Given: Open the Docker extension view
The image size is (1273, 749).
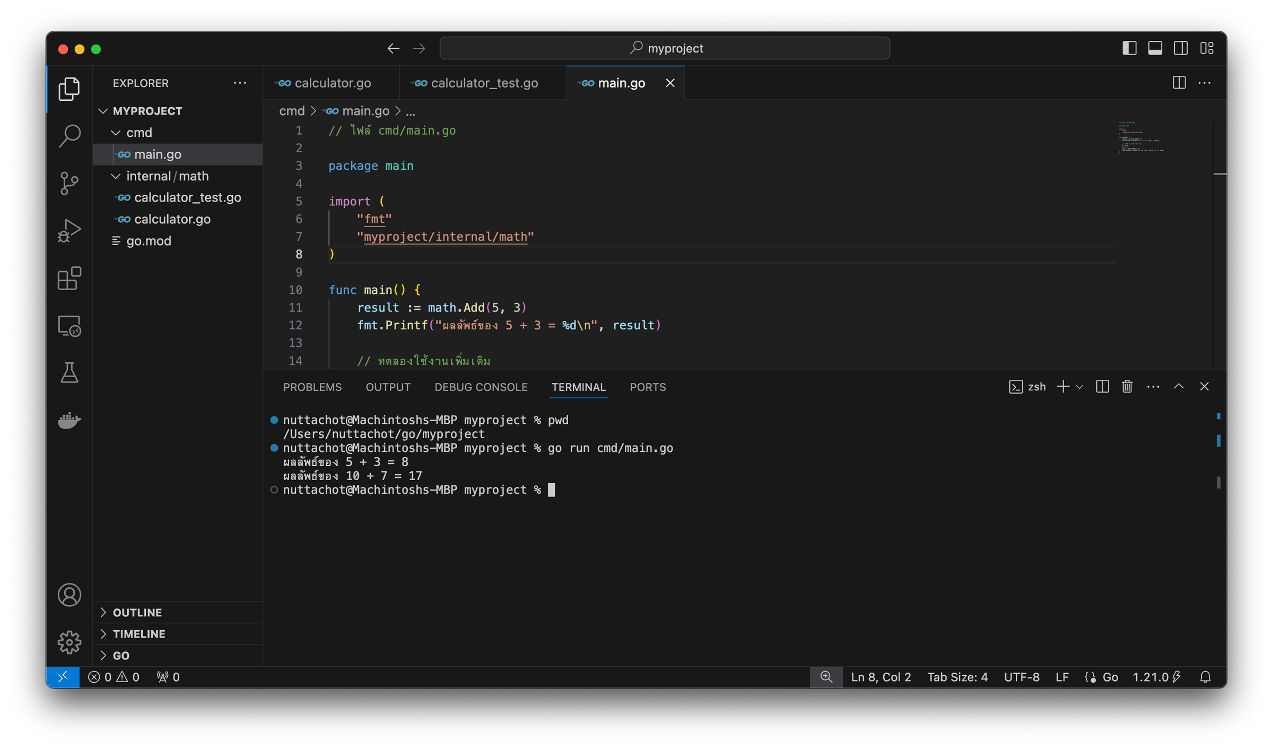Looking at the screenshot, I should point(69,420).
